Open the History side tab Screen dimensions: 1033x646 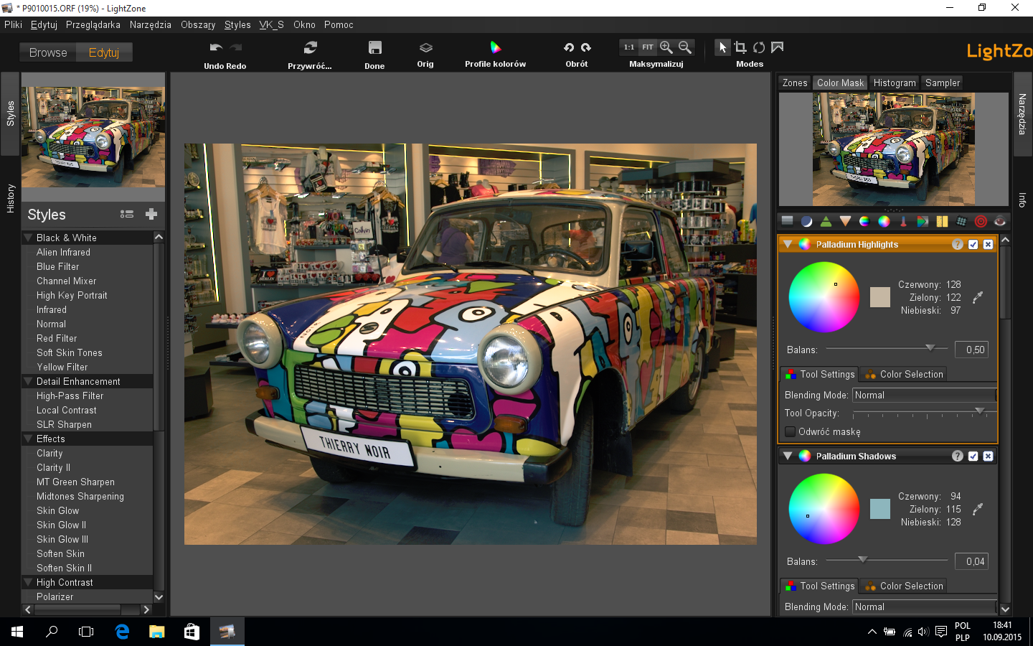point(11,198)
